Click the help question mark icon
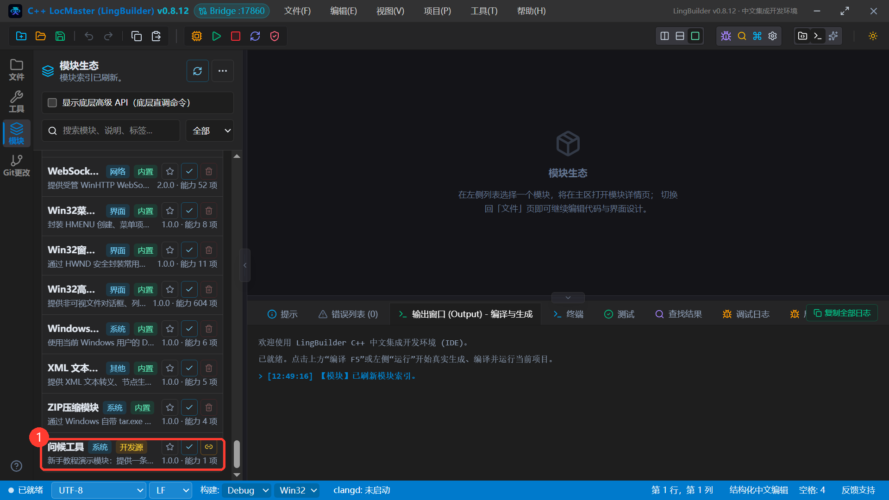Viewport: 889px width, 500px height. point(17,466)
